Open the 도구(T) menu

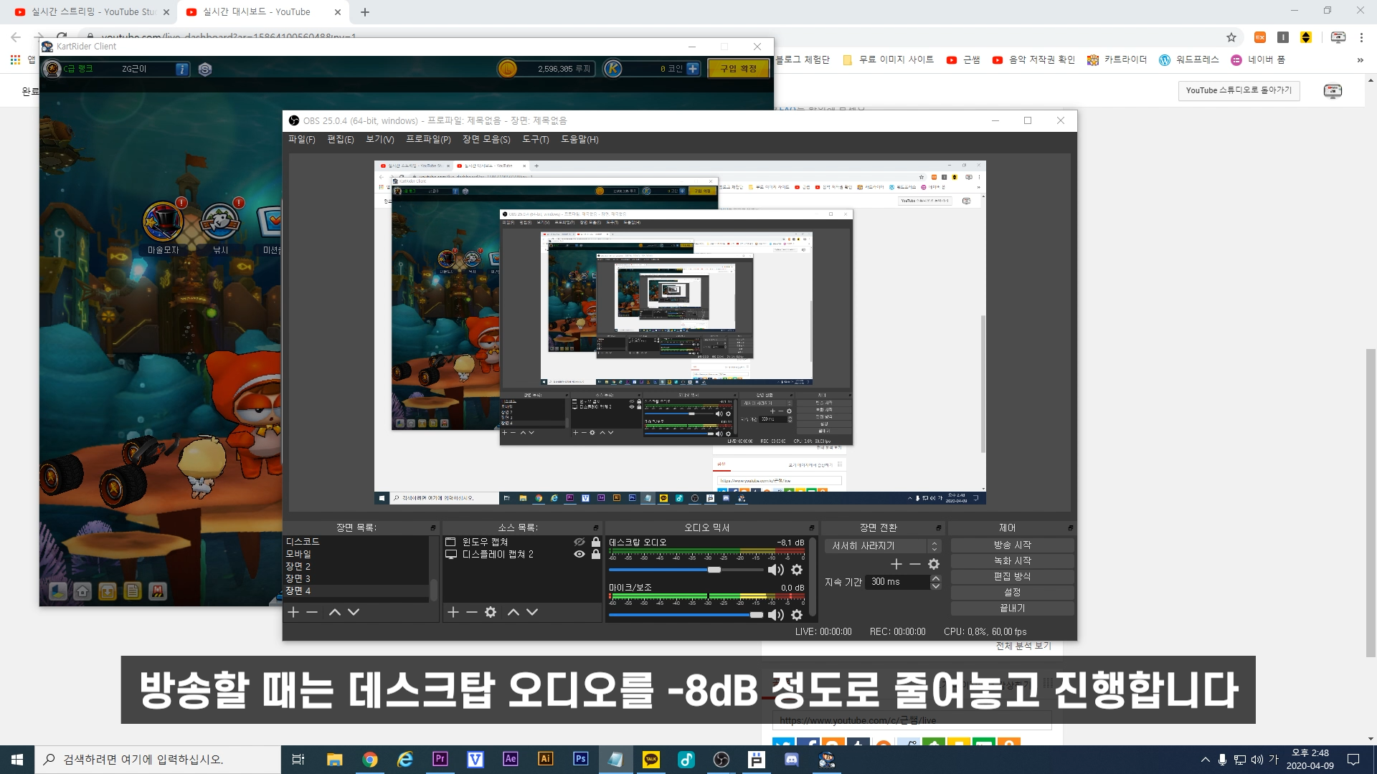[535, 140]
